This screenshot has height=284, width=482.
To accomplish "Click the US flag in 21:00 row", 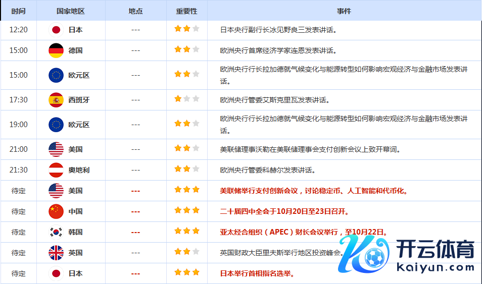I will [x=56, y=149].
